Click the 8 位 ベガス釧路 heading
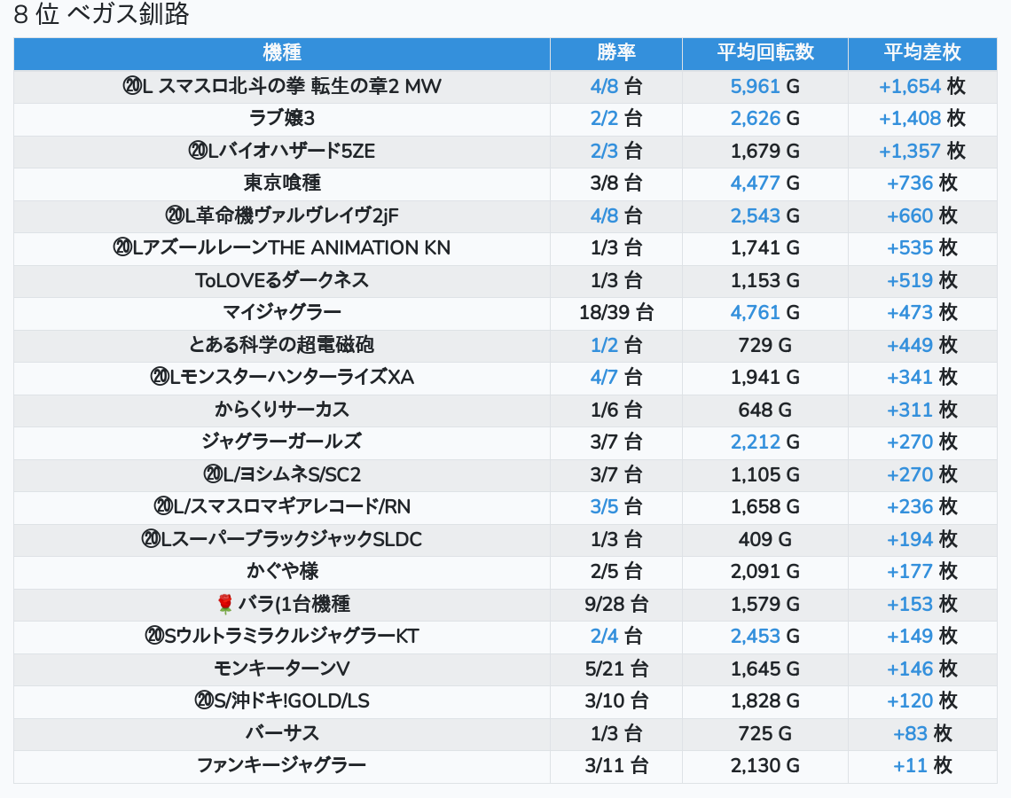The image size is (1011, 798). pyautogui.click(x=101, y=15)
